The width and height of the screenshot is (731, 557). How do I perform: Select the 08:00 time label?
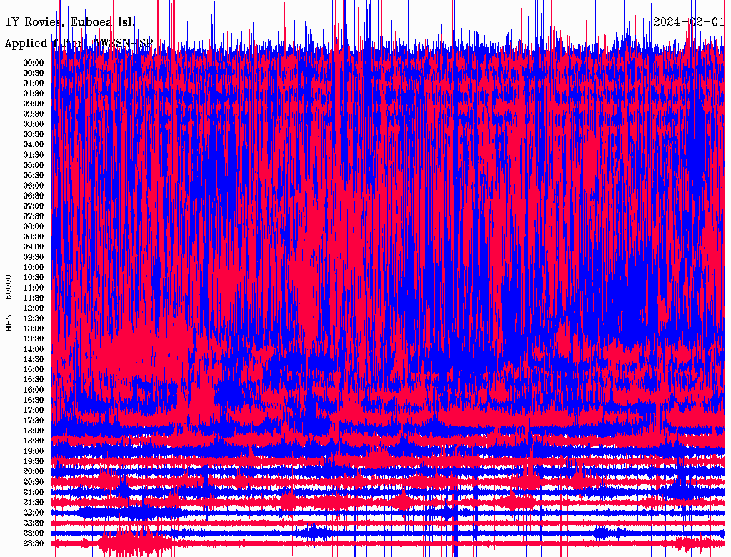coord(34,226)
